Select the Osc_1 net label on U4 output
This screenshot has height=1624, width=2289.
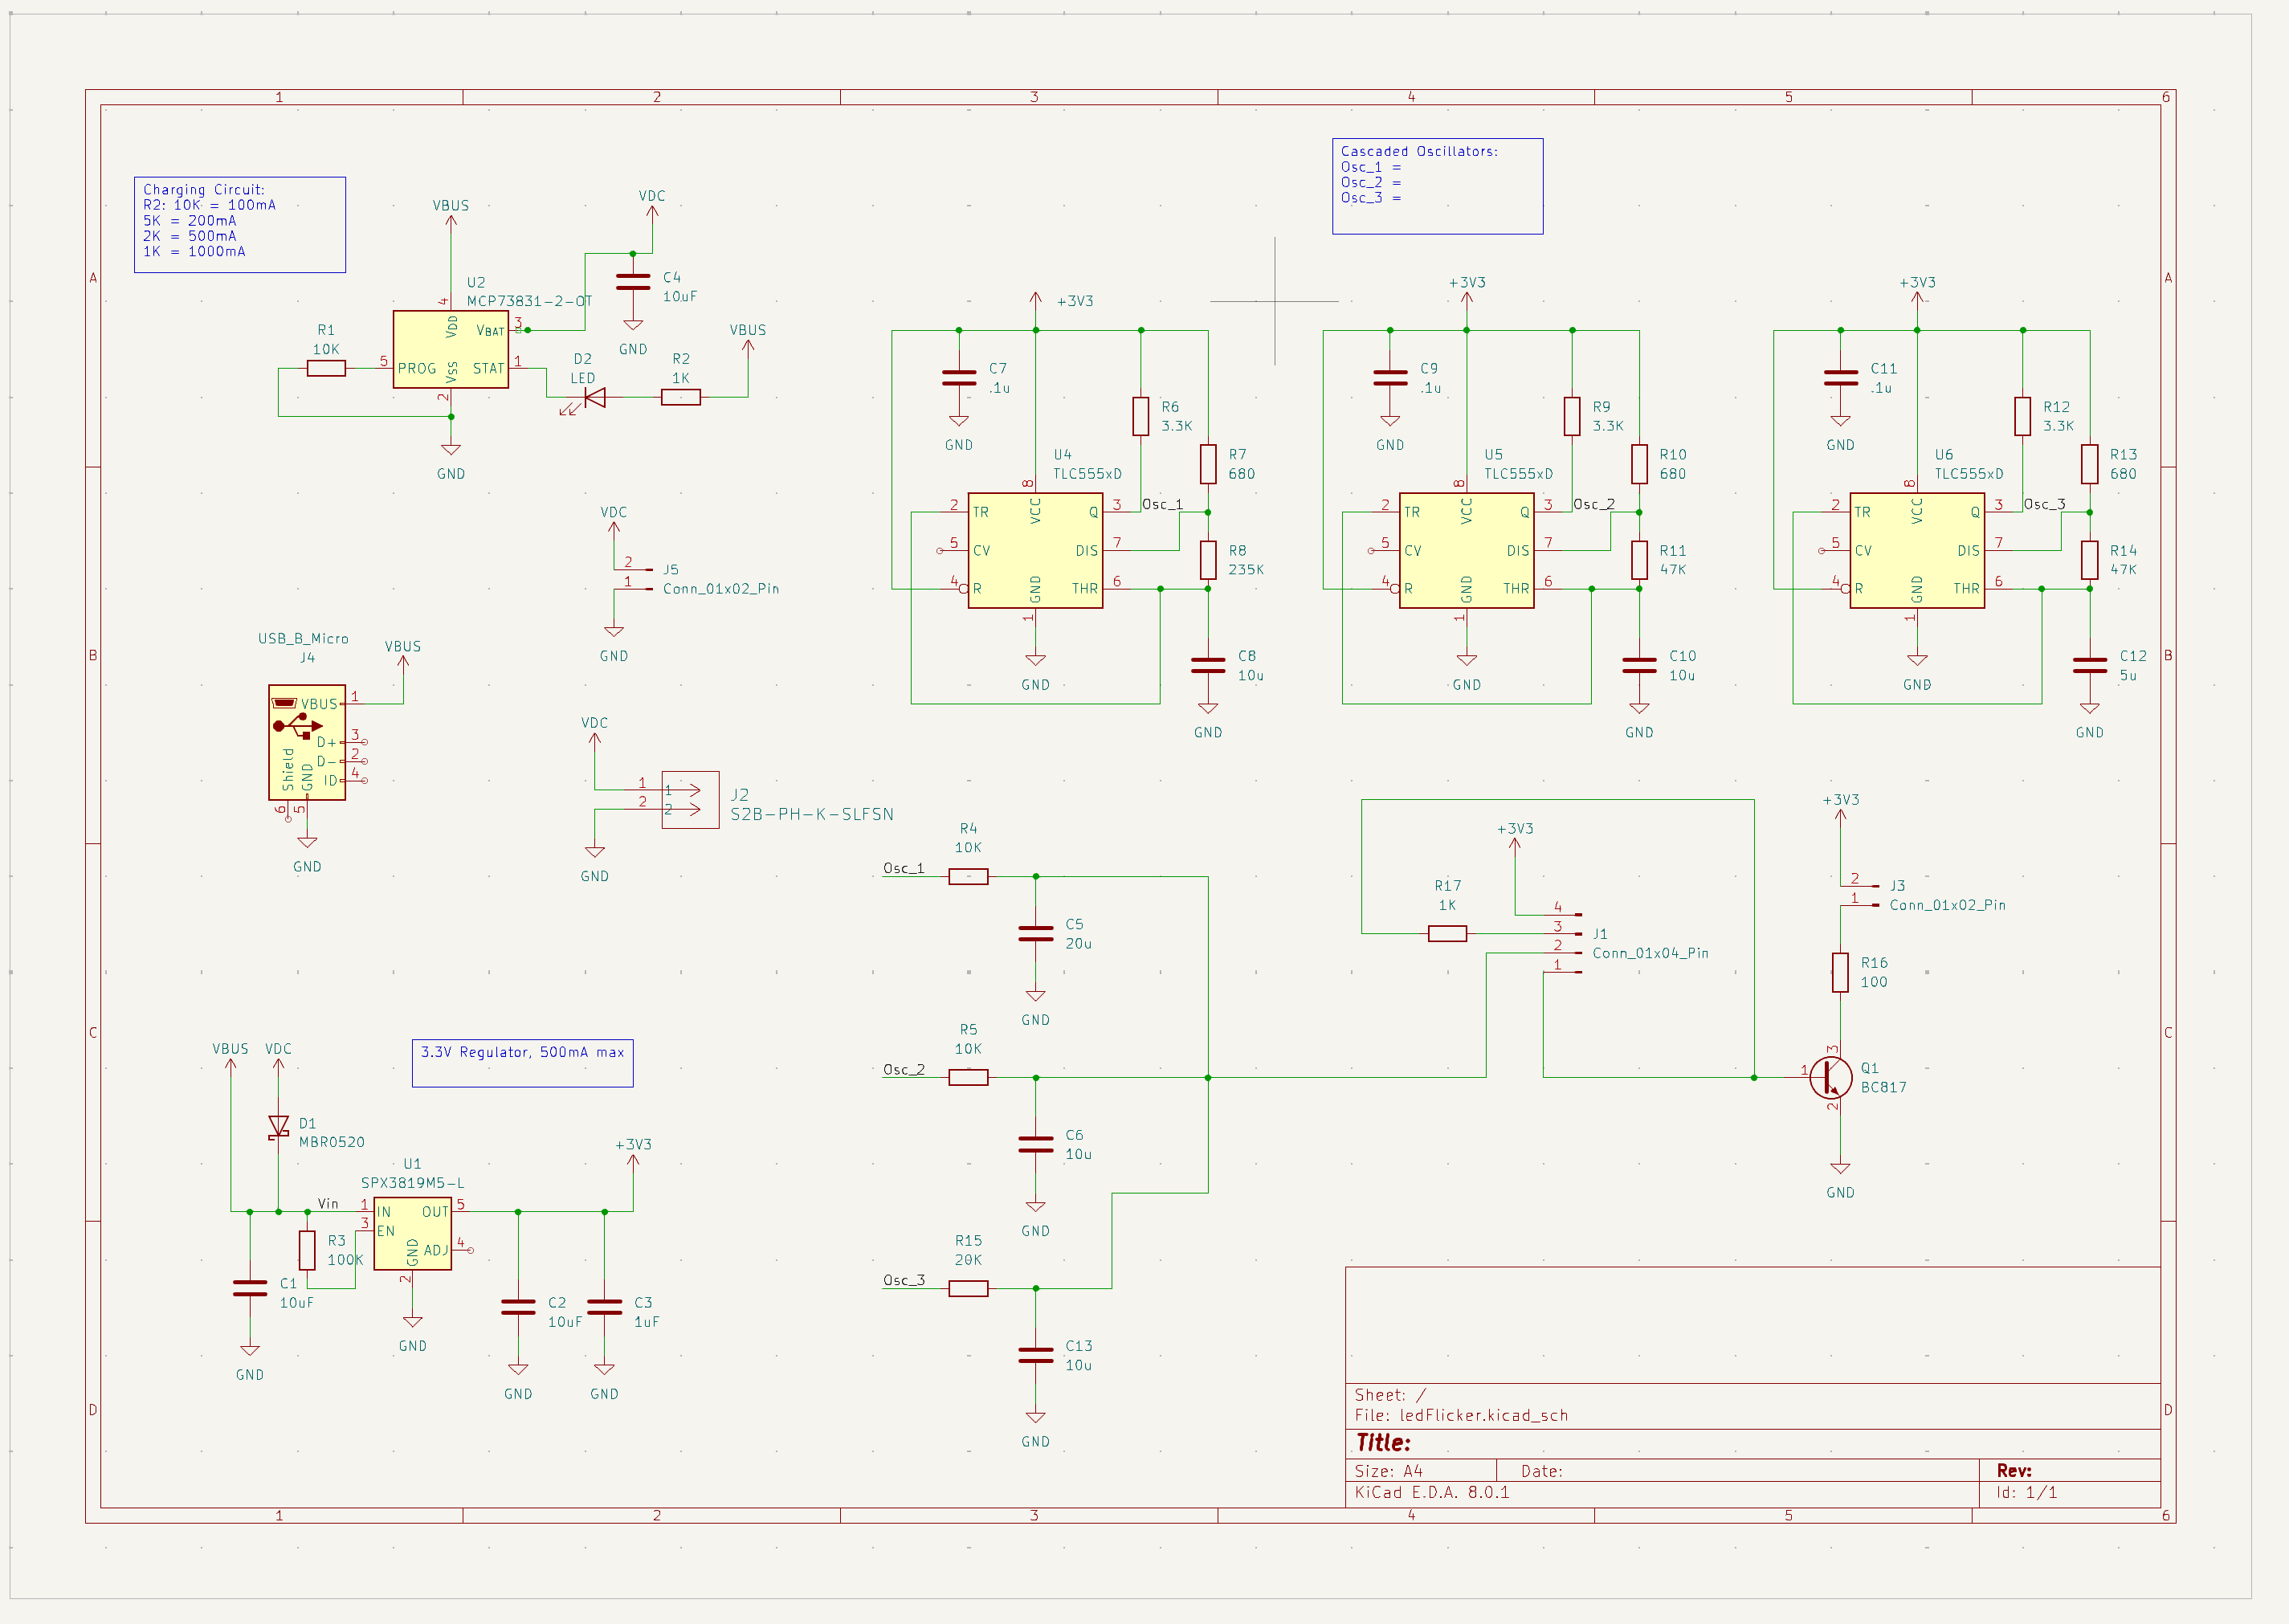[1162, 504]
